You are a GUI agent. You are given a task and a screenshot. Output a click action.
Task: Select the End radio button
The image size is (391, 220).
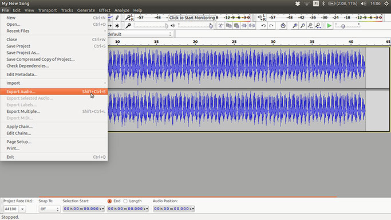point(109,201)
